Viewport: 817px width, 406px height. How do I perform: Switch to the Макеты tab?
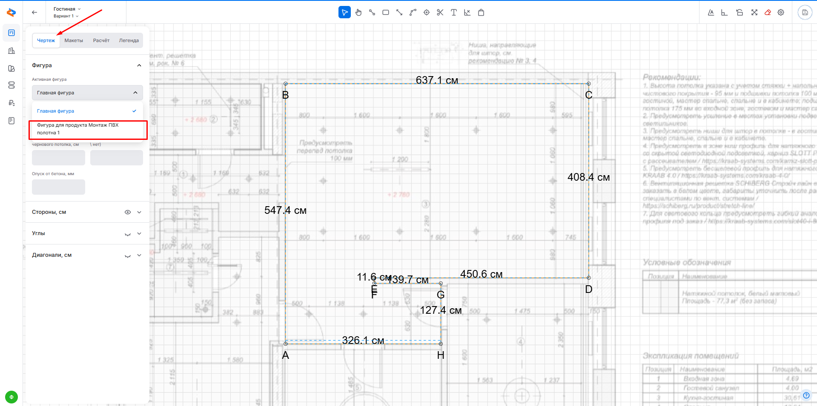tap(74, 40)
